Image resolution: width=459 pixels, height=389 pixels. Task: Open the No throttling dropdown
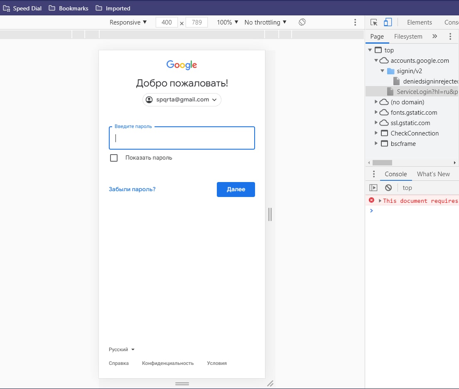click(265, 22)
